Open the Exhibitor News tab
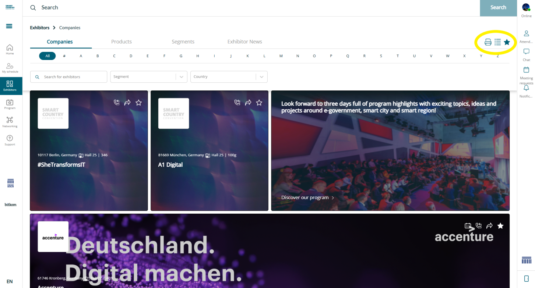The height and width of the screenshot is (288, 535). [245, 42]
